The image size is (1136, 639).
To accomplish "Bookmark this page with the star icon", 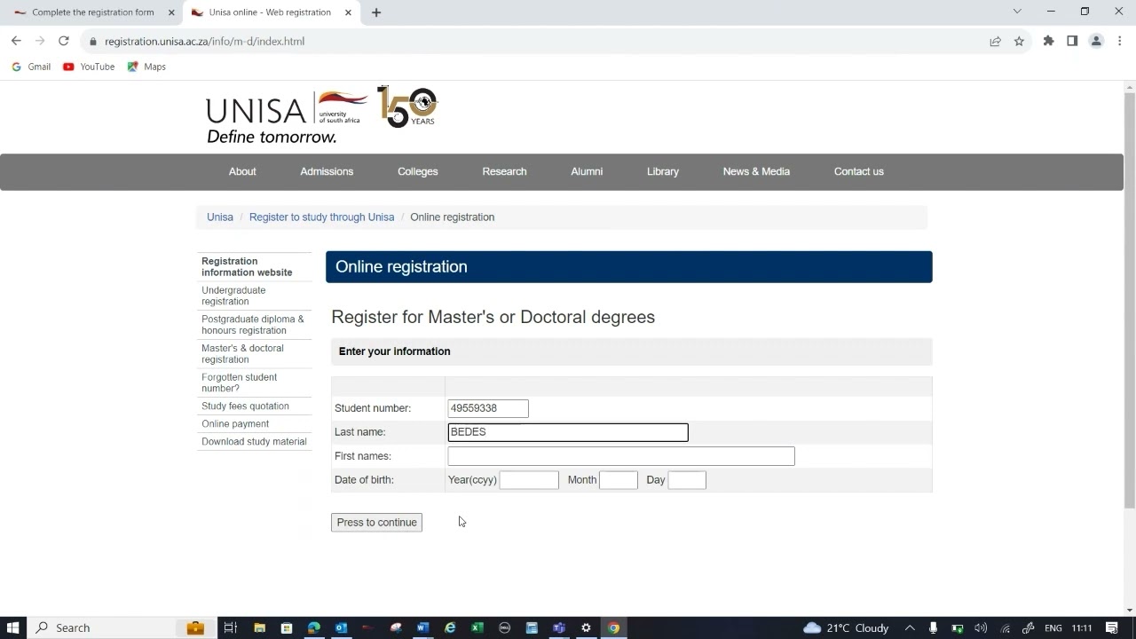I will click(x=1019, y=41).
